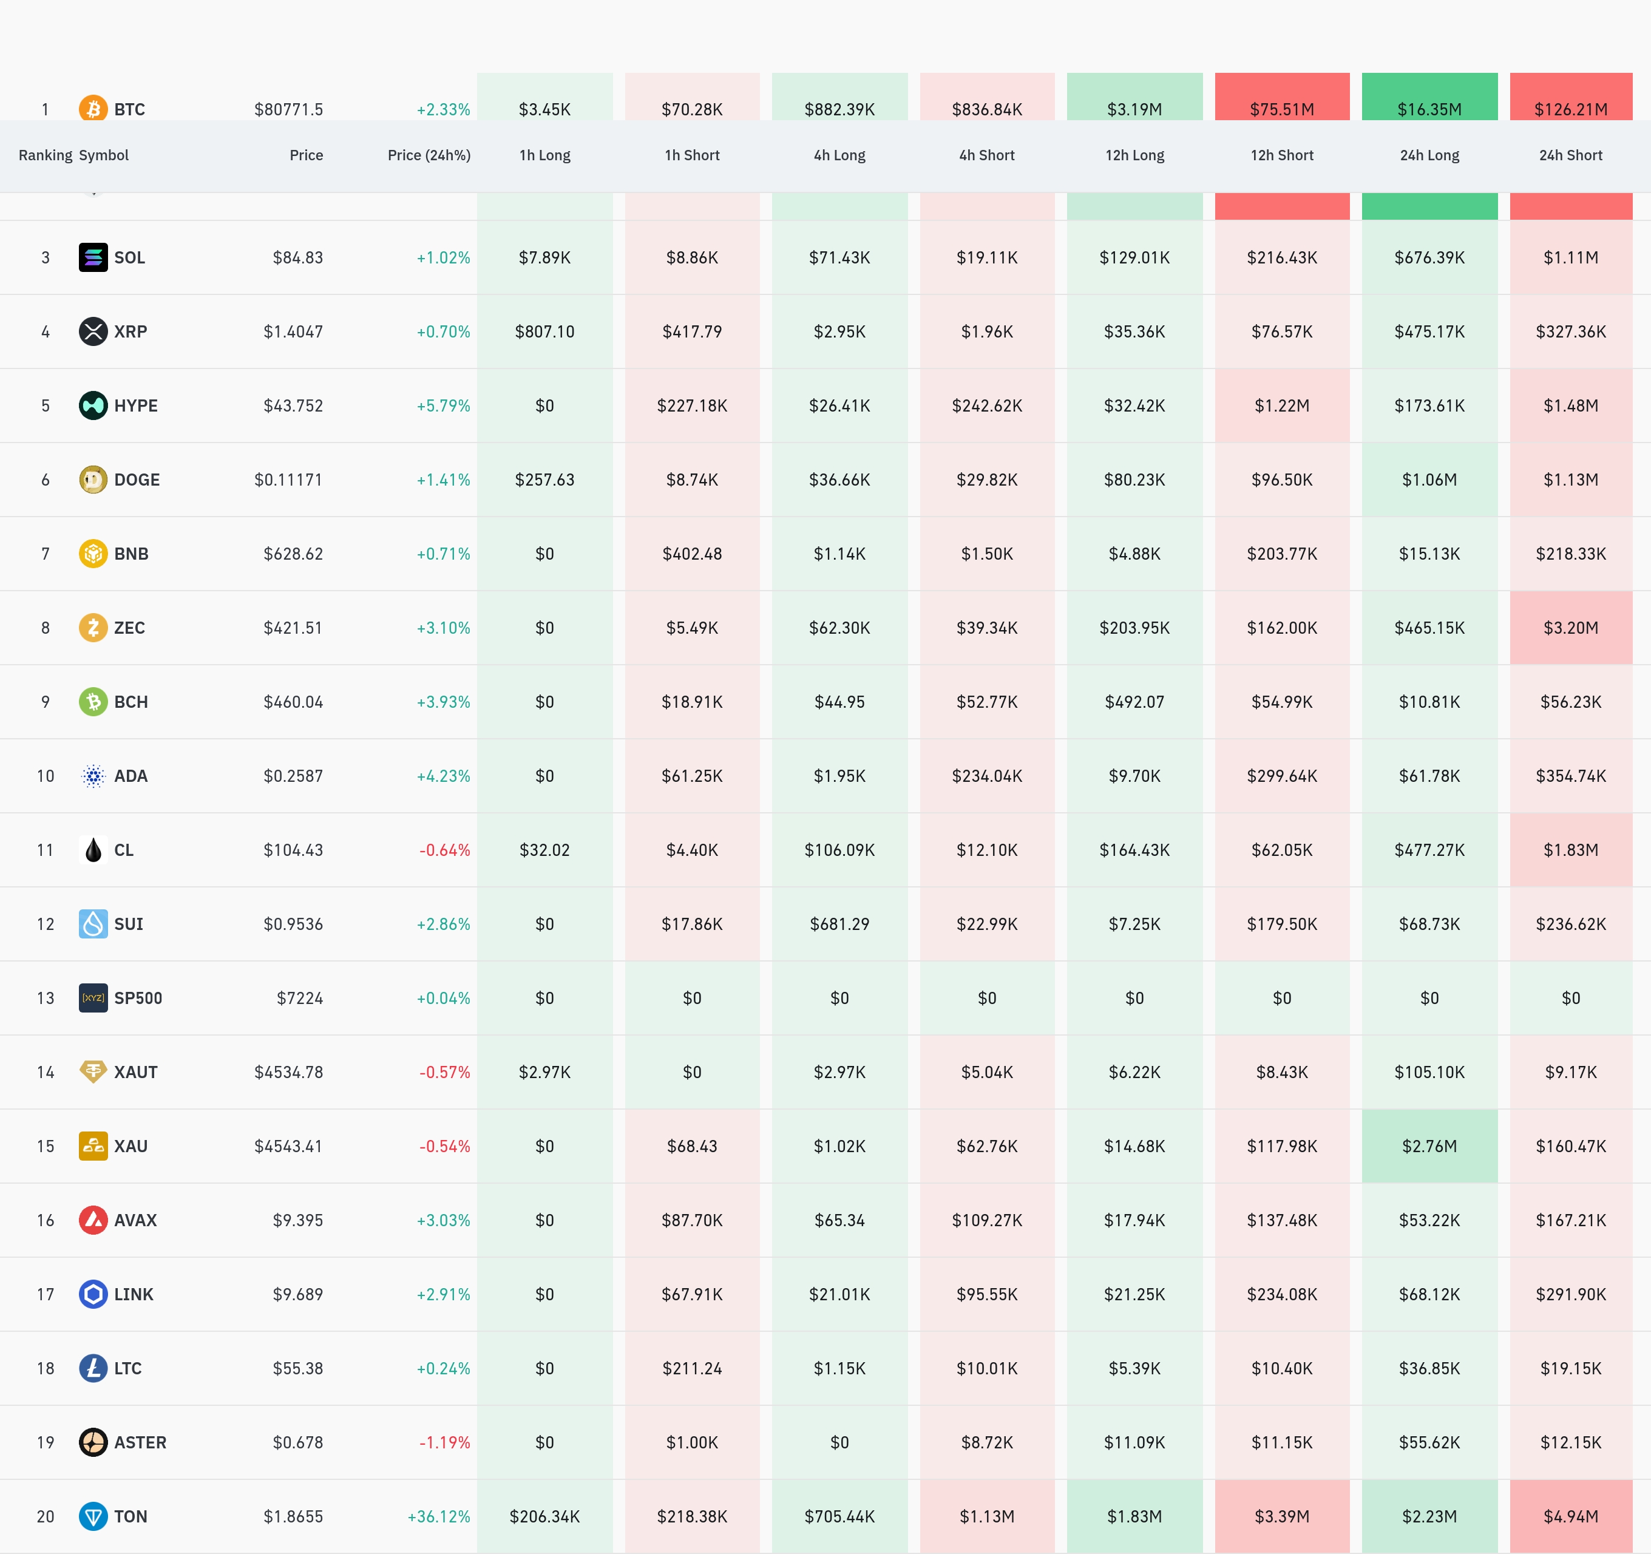Click the SUI coin icon
The width and height of the screenshot is (1651, 1554).
point(93,923)
